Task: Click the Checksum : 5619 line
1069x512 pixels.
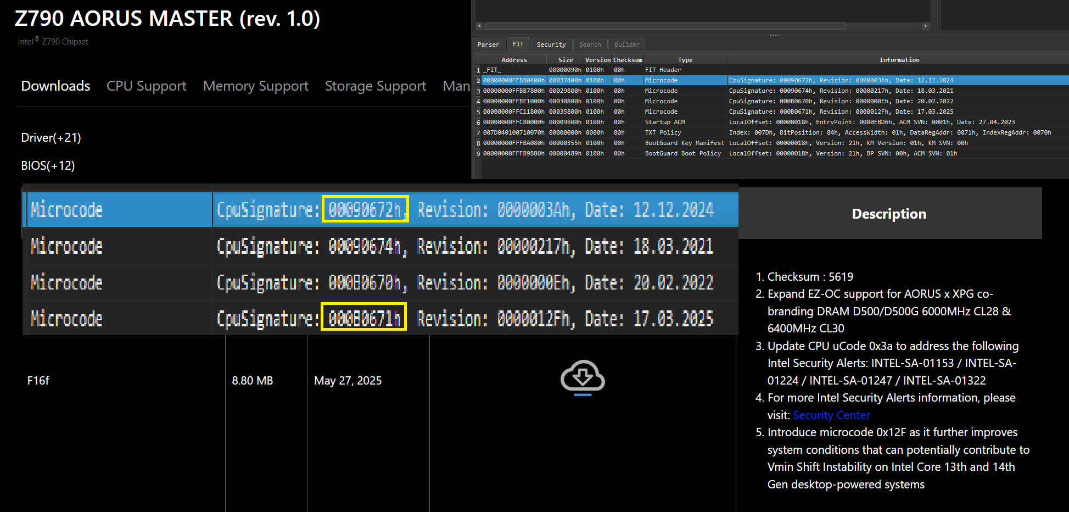Action: point(810,277)
